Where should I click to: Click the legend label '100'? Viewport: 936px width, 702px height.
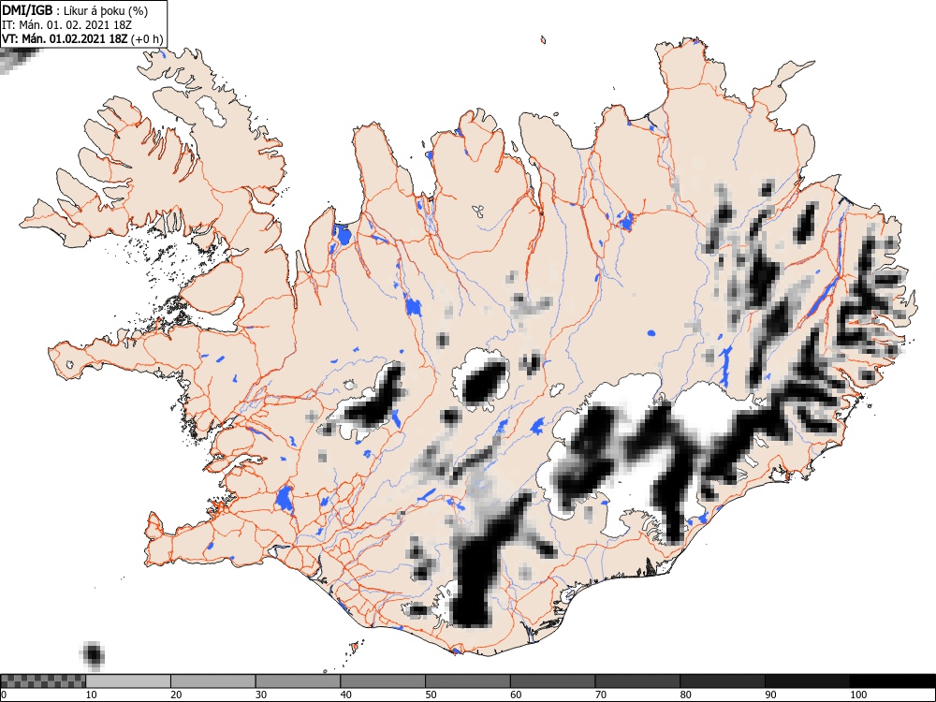pyautogui.click(x=857, y=695)
